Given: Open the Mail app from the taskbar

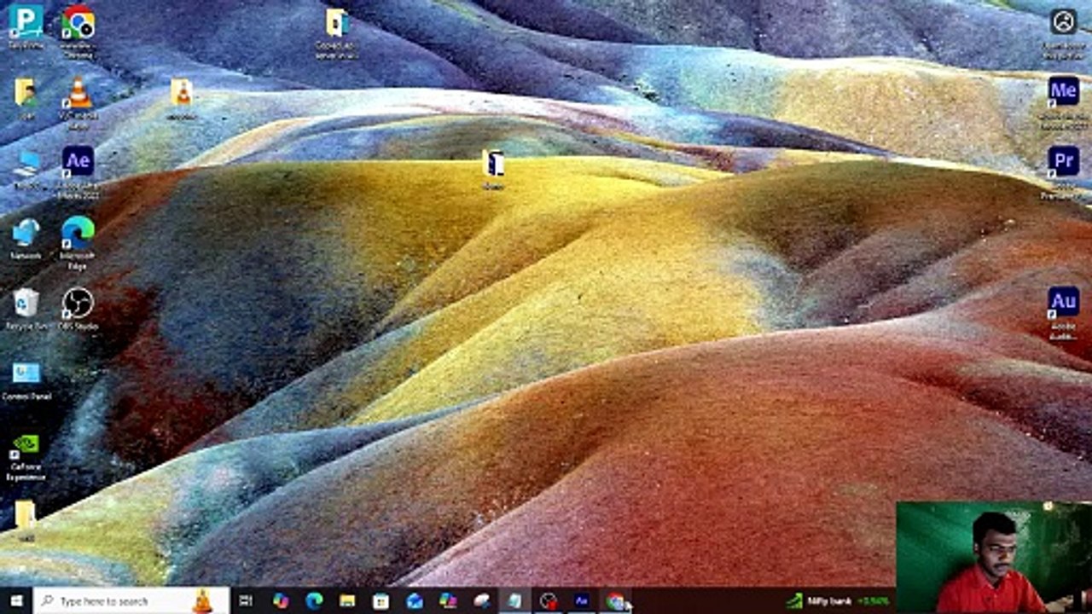Looking at the screenshot, I should (x=415, y=601).
